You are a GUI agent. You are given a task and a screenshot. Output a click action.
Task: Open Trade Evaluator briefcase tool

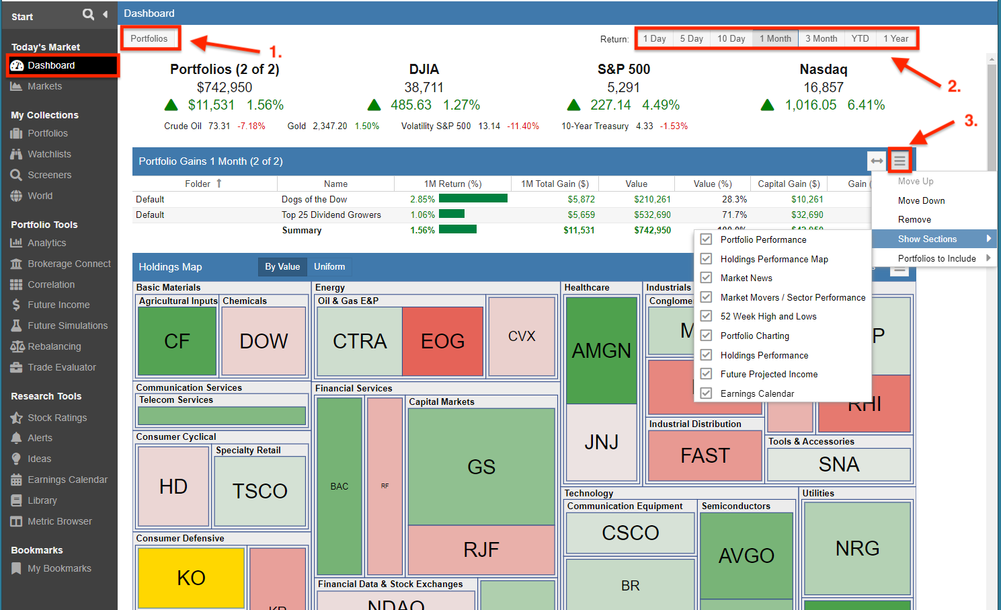61,367
